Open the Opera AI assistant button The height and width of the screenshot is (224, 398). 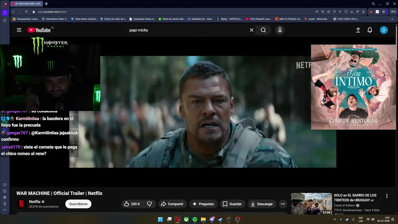pyautogui.click(x=393, y=12)
